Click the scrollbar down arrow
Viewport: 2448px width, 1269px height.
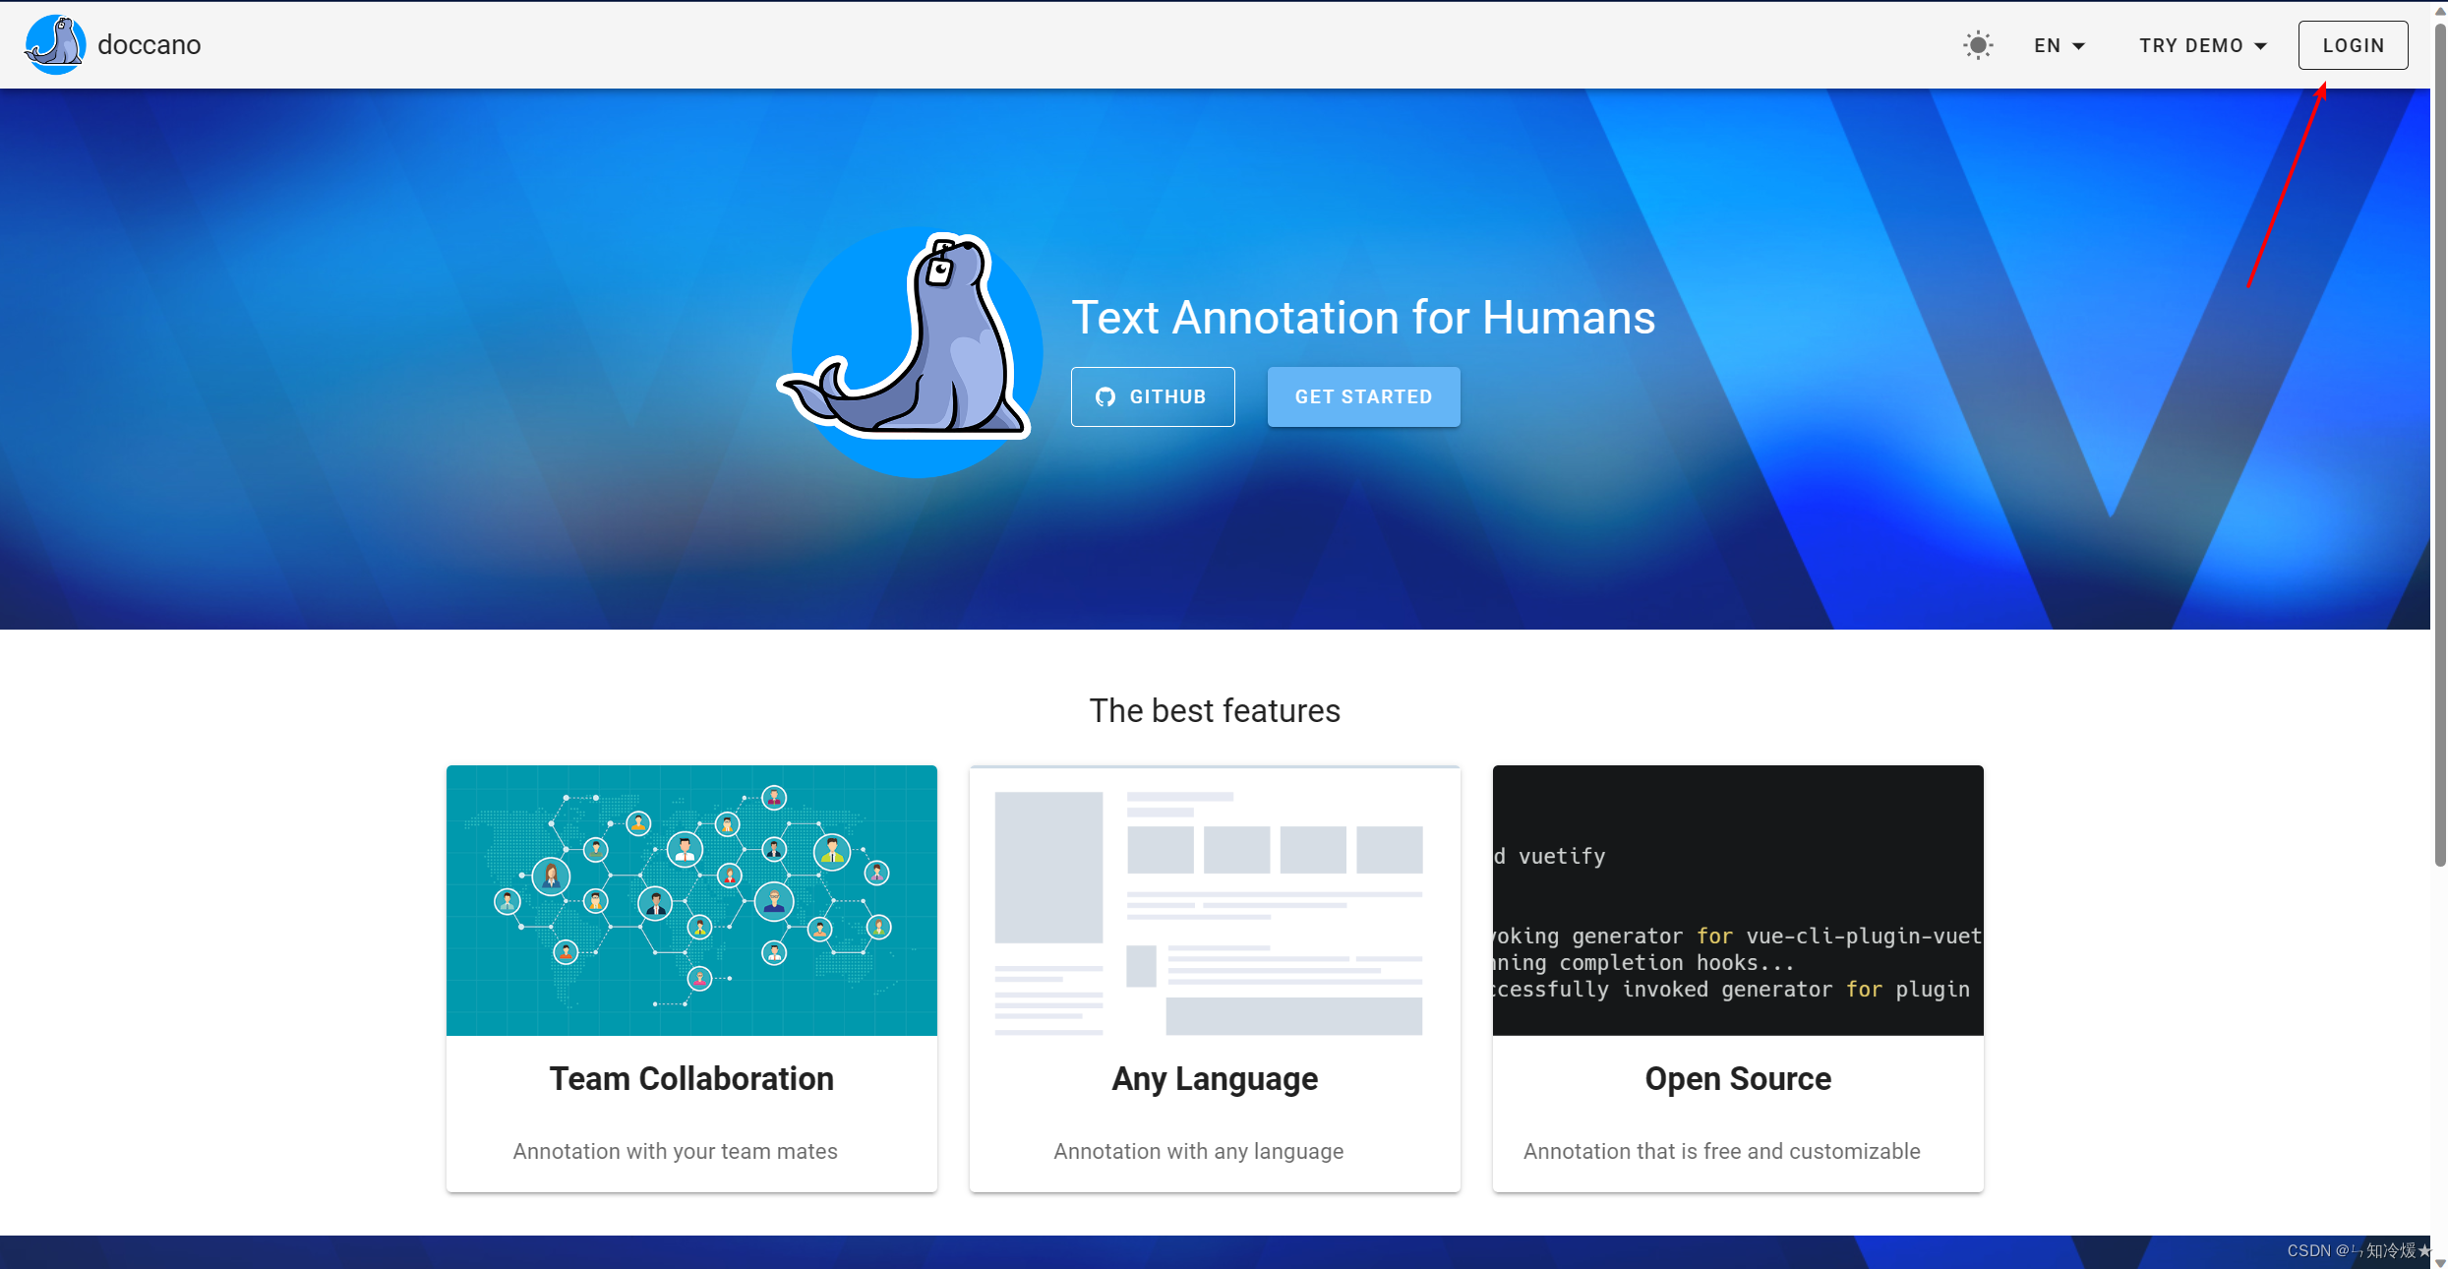[x=2439, y=1262]
